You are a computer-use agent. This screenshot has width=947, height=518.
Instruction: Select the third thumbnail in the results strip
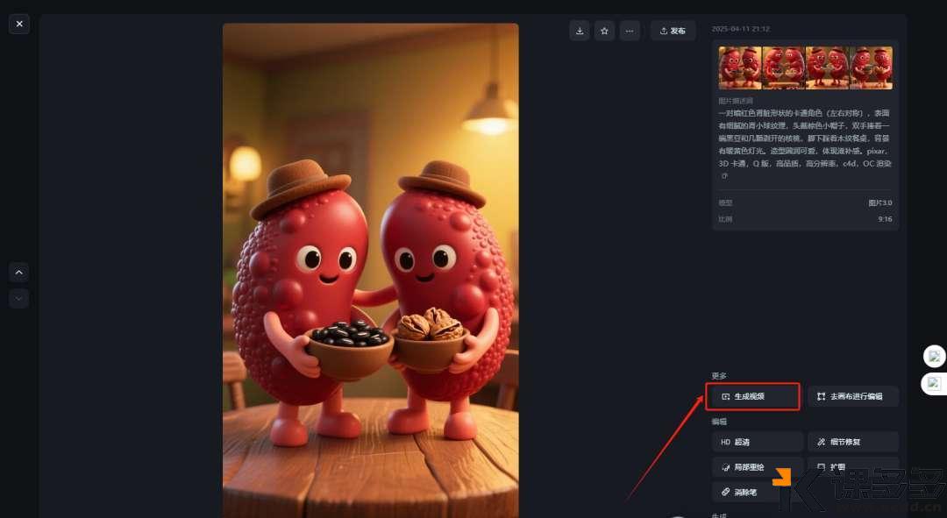click(827, 68)
